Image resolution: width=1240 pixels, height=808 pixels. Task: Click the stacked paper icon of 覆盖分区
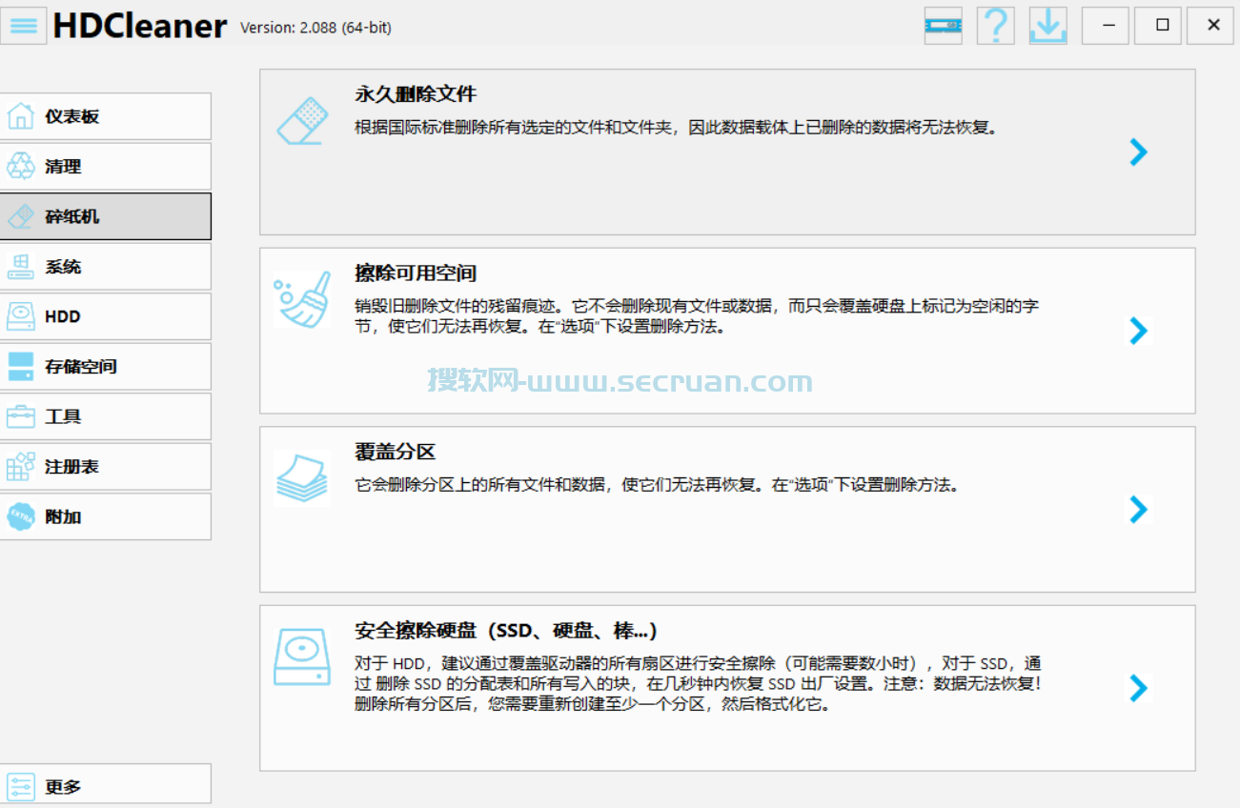pos(303,476)
